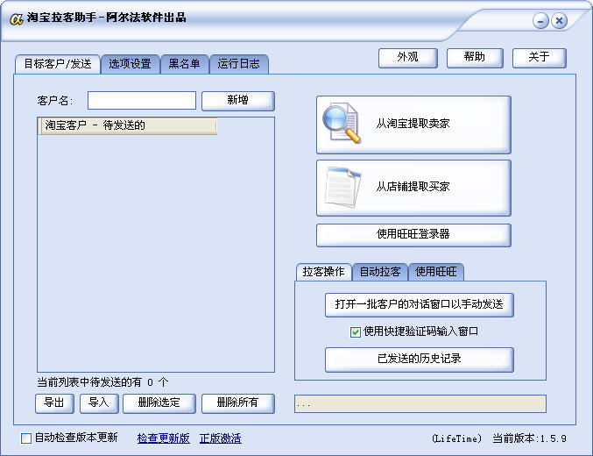Click the 使用旺旺登录器 button
This screenshot has height=456, width=593.
click(x=413, y=235)
